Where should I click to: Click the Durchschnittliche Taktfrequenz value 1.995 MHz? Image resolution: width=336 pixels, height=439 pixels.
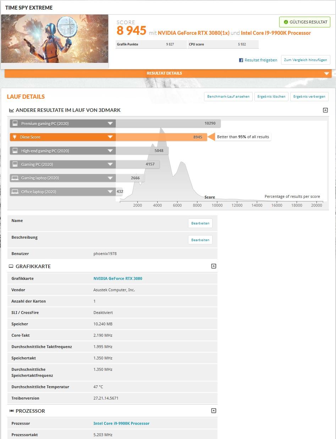[103, 347]
